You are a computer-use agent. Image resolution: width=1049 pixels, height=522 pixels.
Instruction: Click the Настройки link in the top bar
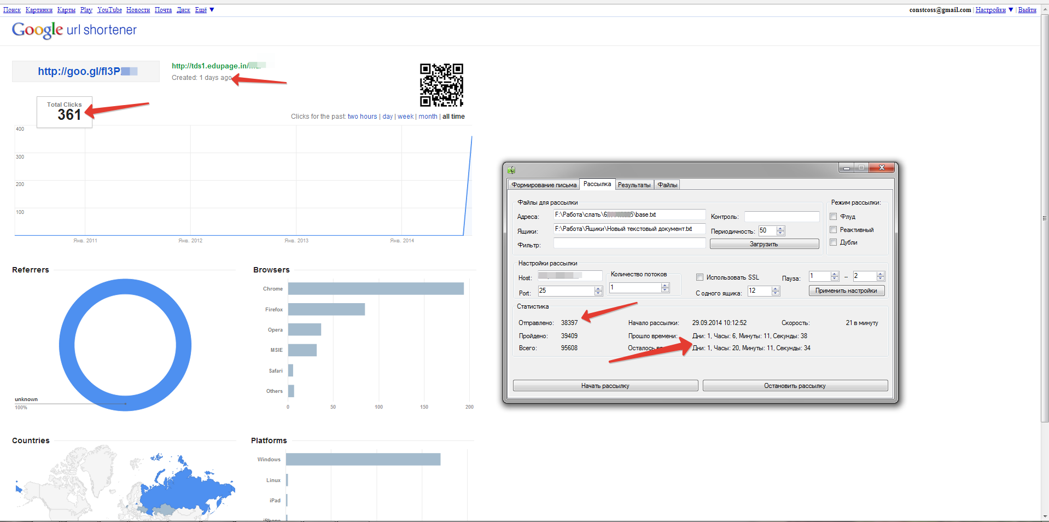coord(990,10)
